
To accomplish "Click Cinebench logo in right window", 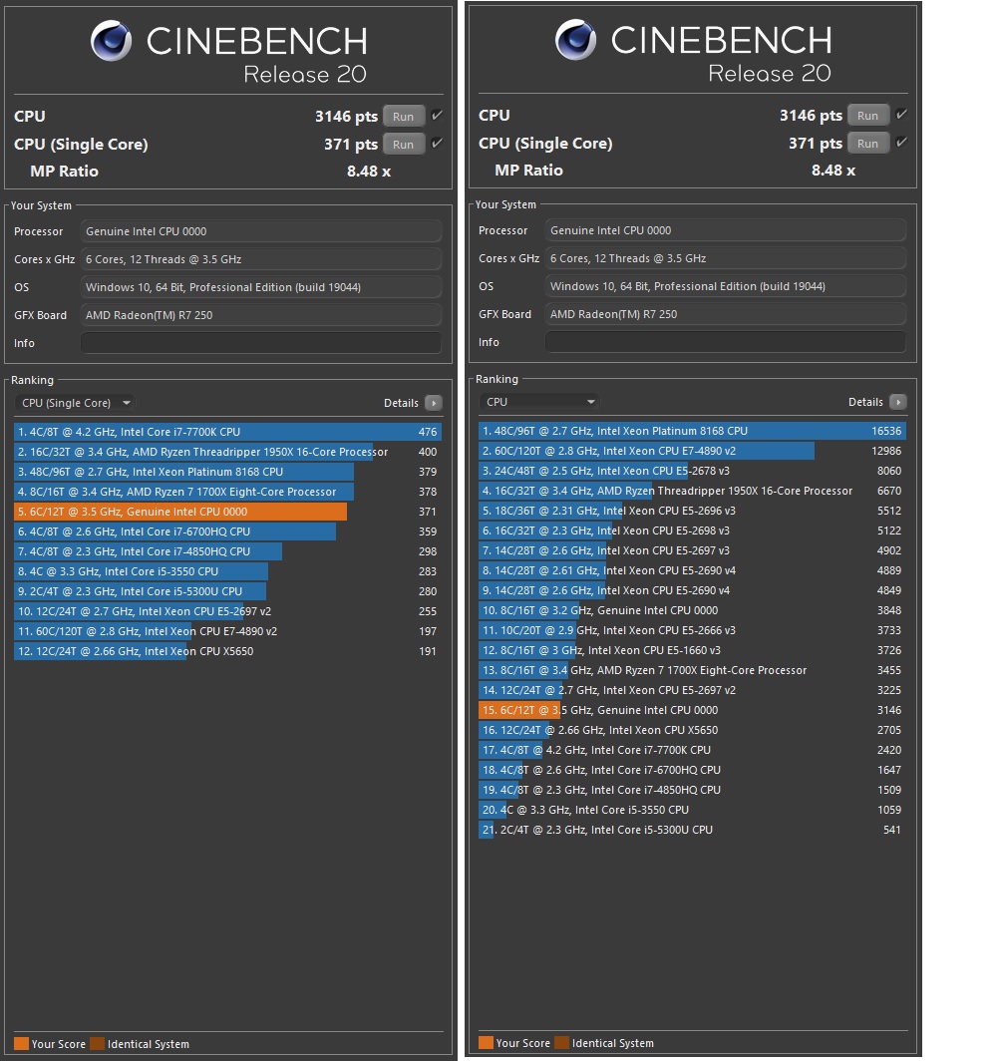I will 575,39.
